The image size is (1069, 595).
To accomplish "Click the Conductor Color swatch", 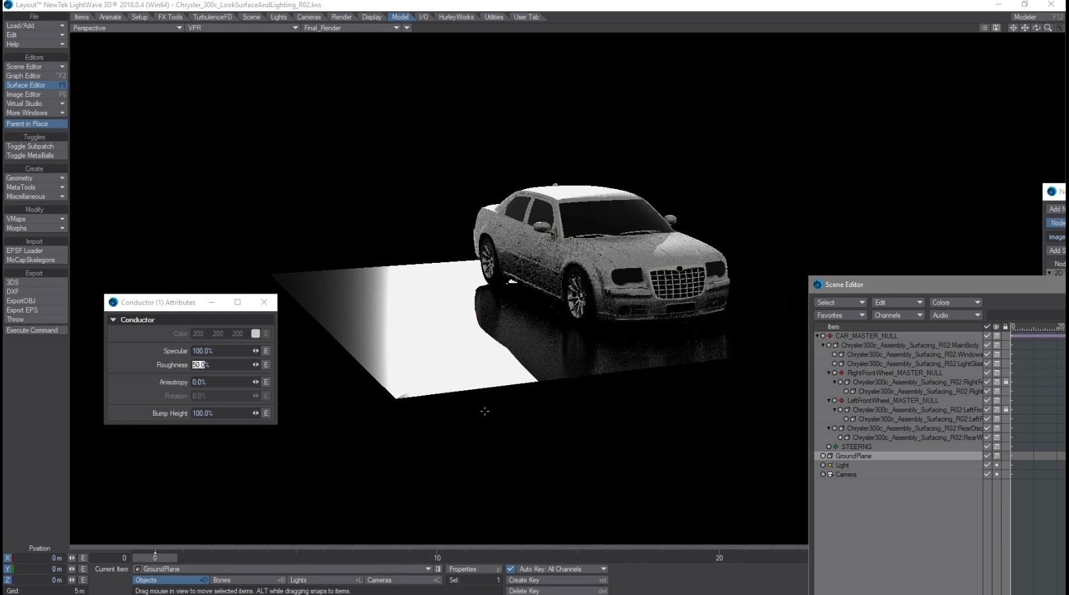I will (255, 333).
